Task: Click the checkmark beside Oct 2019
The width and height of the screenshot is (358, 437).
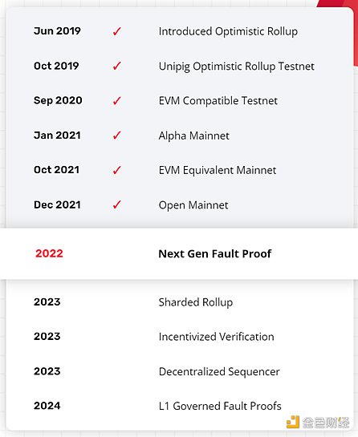Action: [117, 66]
